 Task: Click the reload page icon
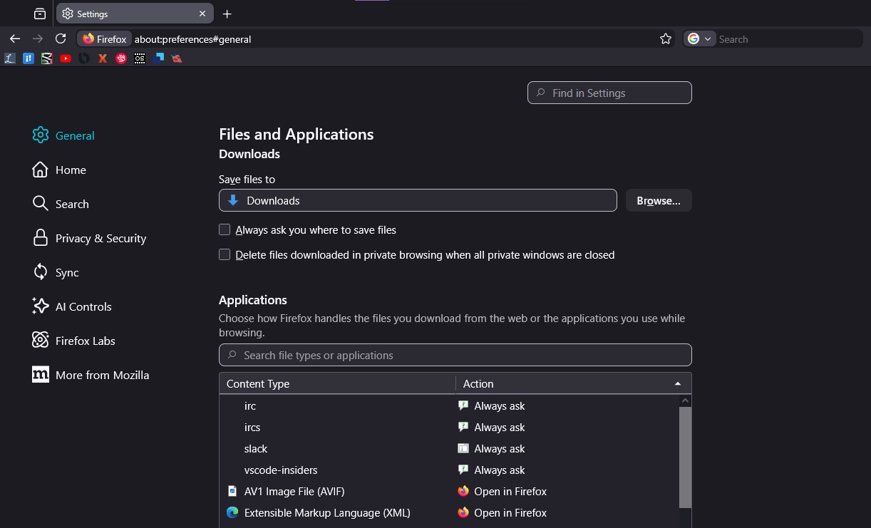point(61,39)
